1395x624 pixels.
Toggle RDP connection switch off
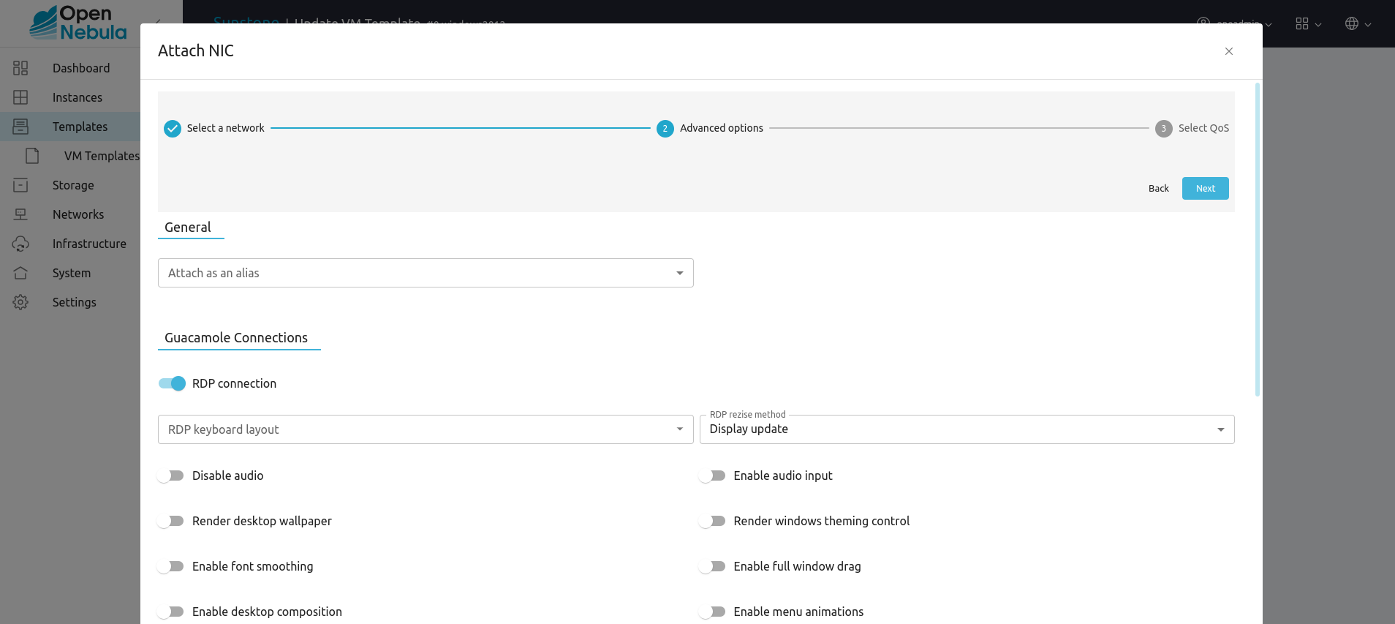(173, 383)
